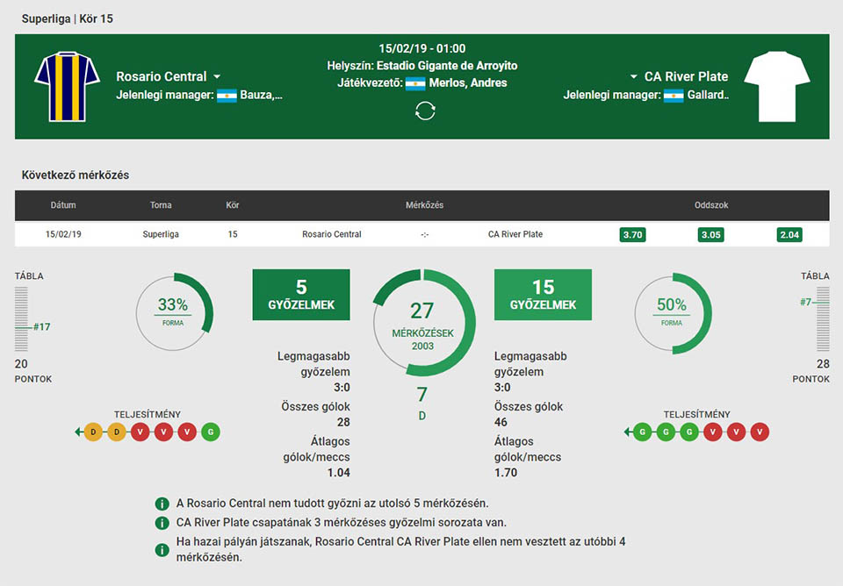Screen dimensions: 843x586
Task: Click the Rosario Central team name in banner
Action: (x=162, y=77)
